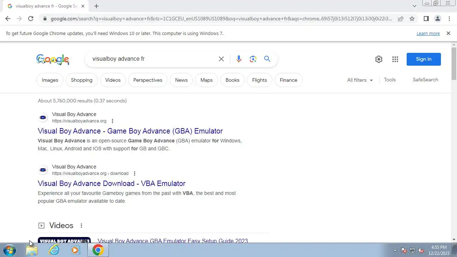This screenshot has width=457, height=257.
Task: Click the first result's site favicon
Action: click(43, 117)
